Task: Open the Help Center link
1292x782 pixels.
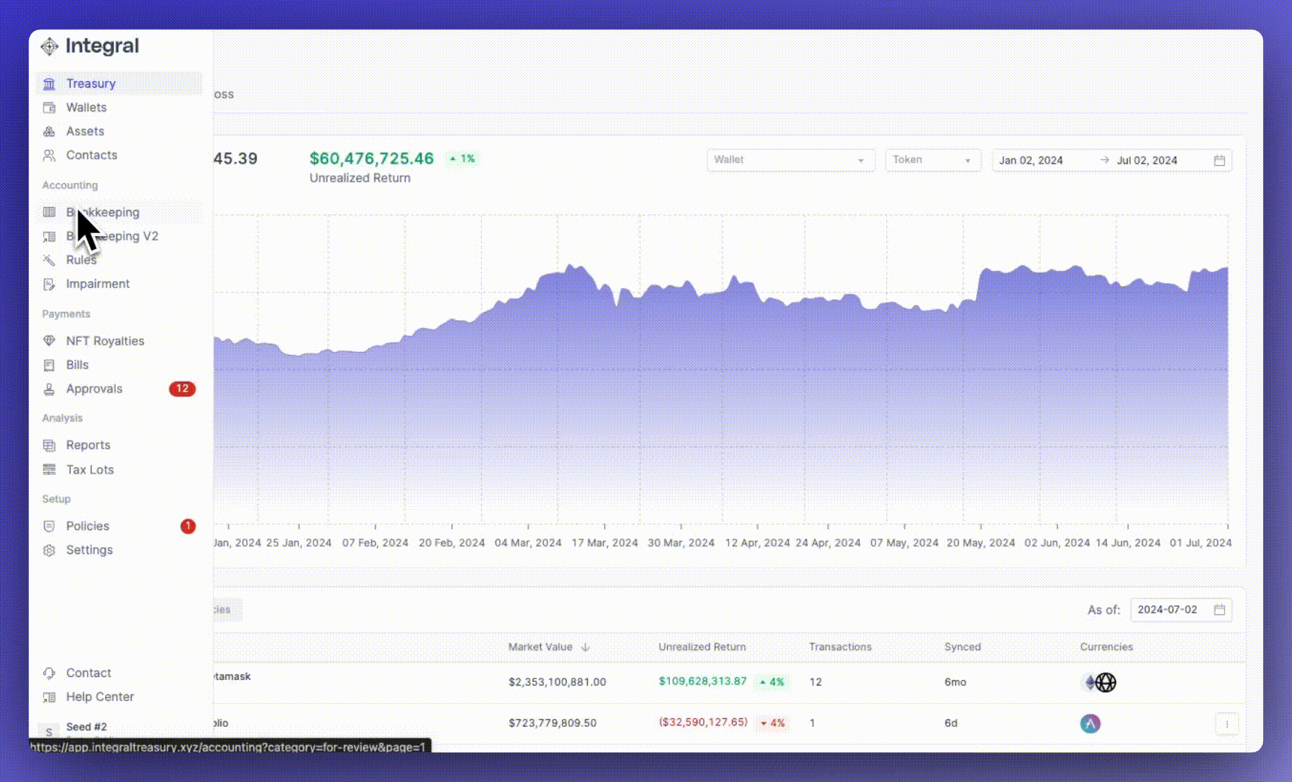Action: click(x=100, y=697)
